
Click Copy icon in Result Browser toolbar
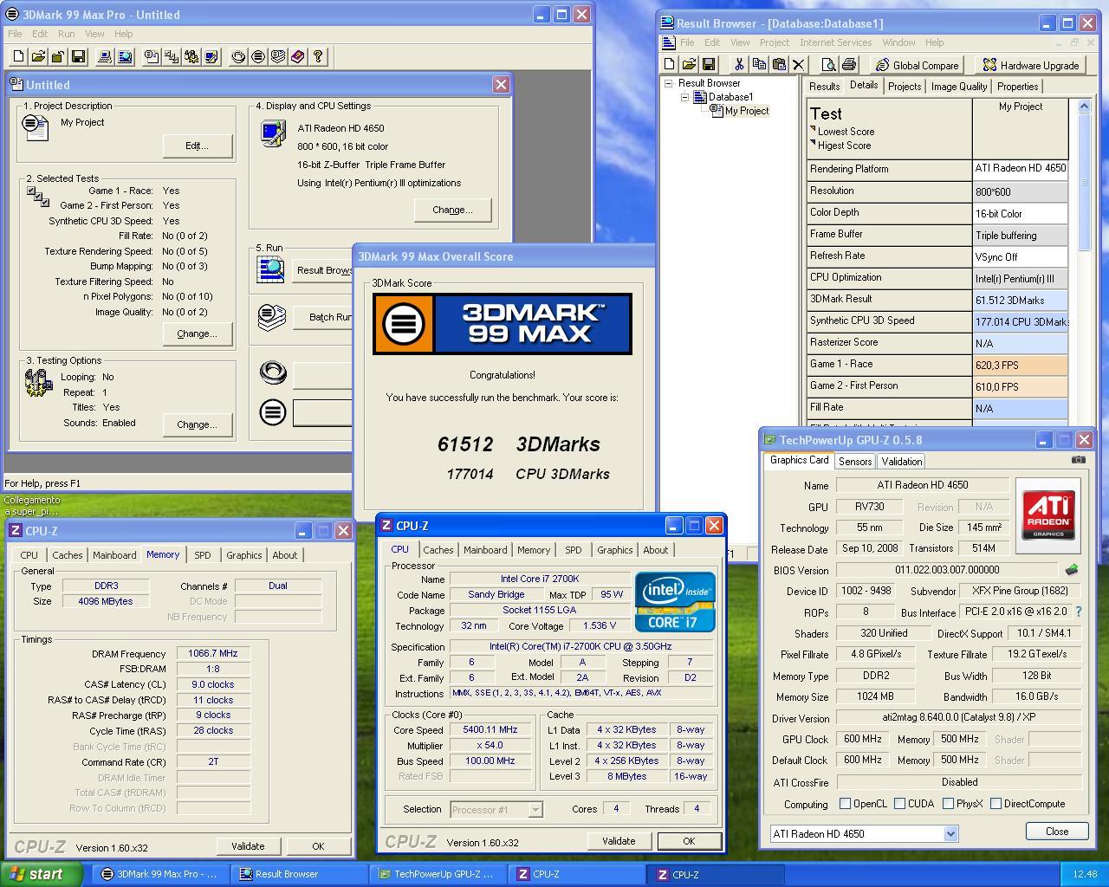(x=759, y=64)
